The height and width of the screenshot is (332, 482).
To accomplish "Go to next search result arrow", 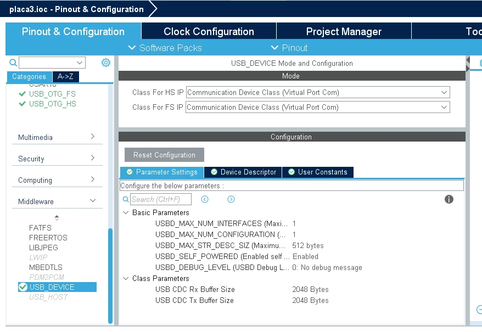I will click(x=231, y=199).
